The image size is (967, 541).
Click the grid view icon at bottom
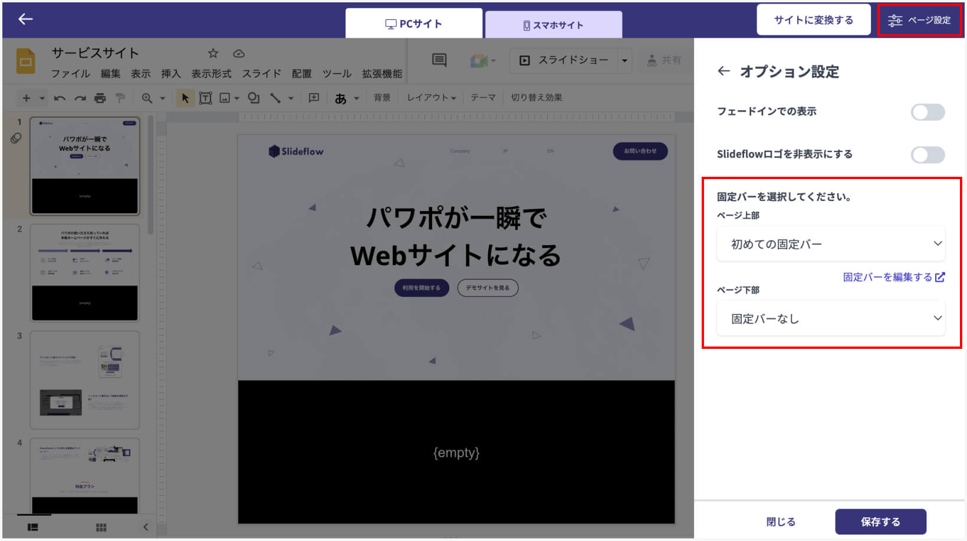pyautogui.click(x=101, y=527)
